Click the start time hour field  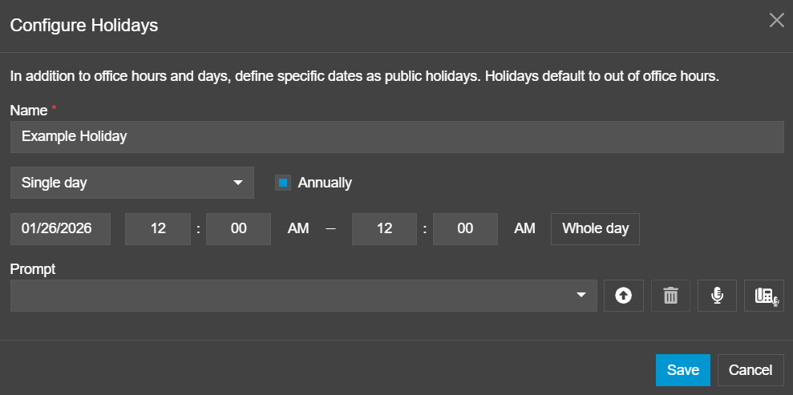(x=158, y=229)
